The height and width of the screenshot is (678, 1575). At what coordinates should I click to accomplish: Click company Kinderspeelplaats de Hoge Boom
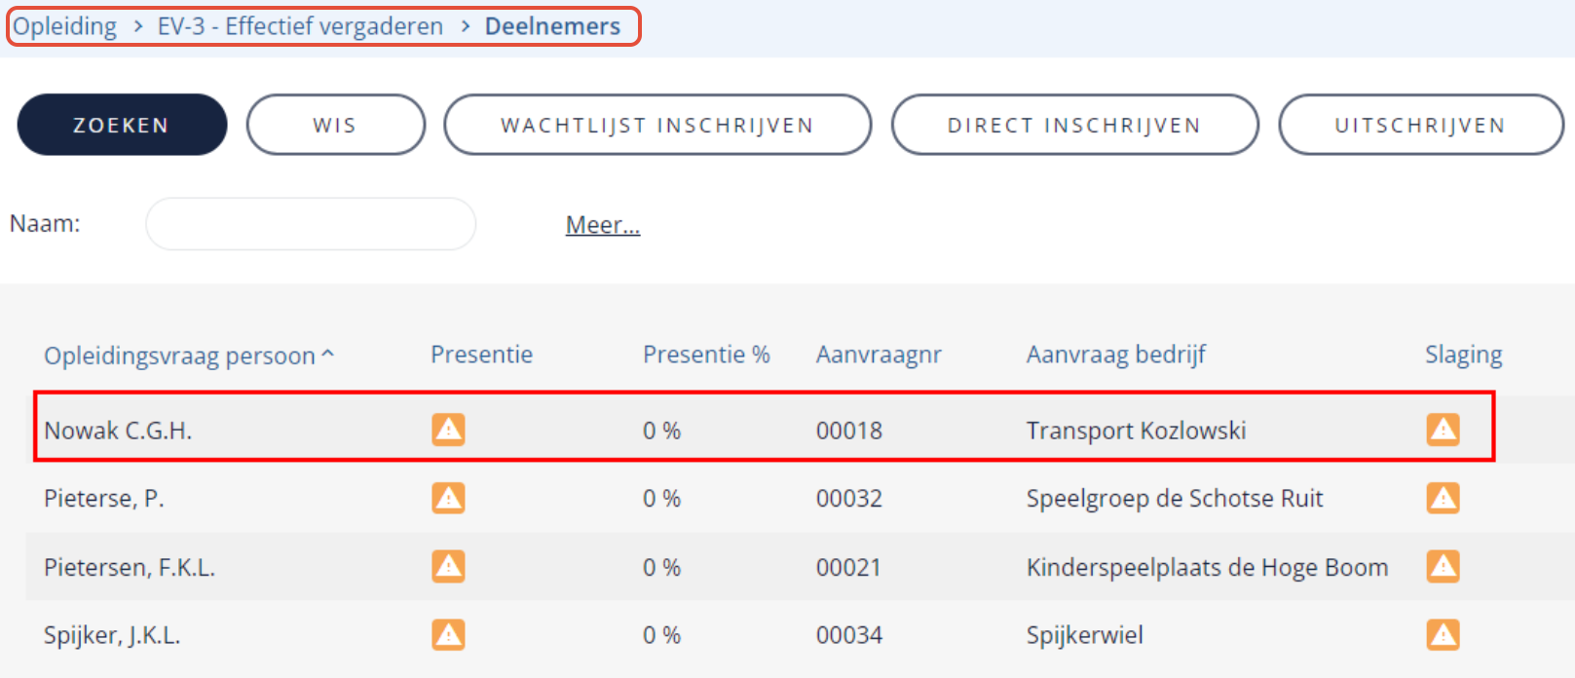coord(1208,567)
